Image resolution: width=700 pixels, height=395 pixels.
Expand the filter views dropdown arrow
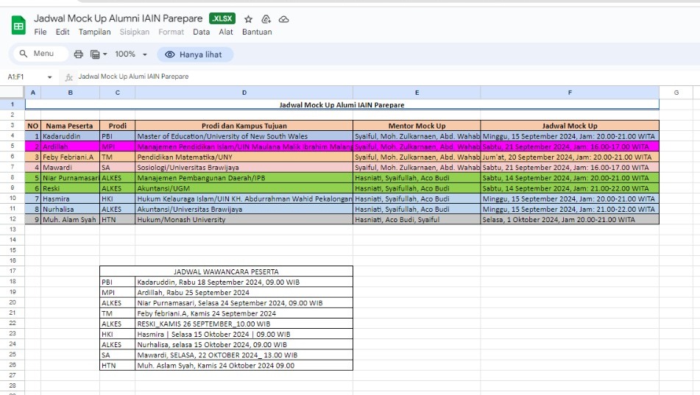point(105,54)
